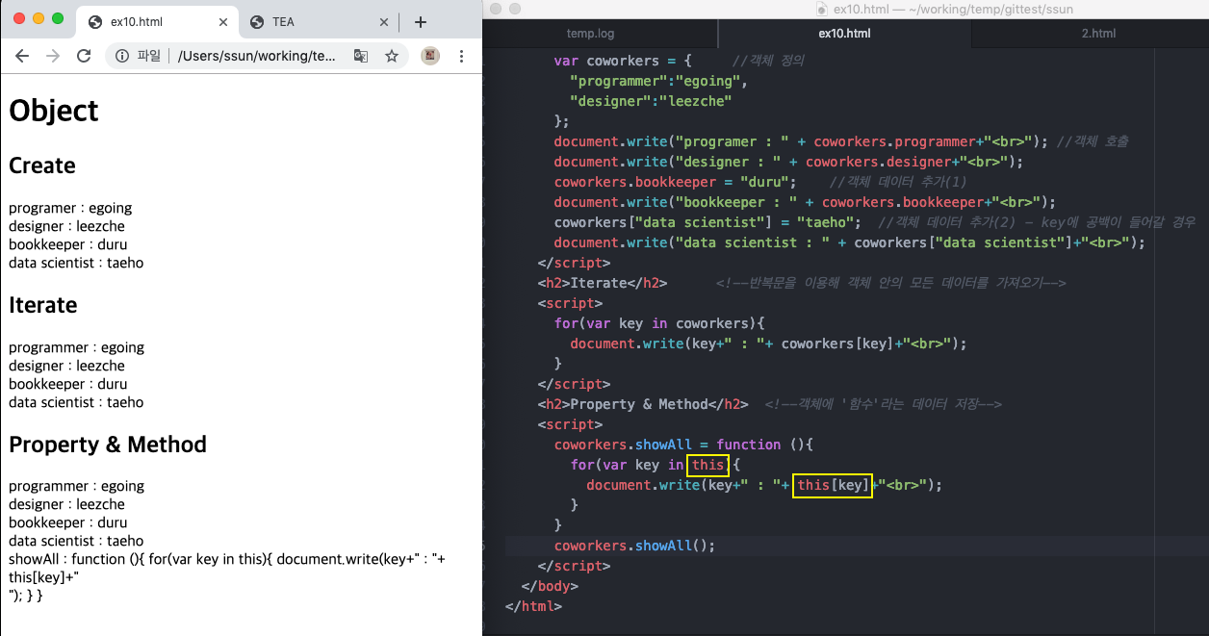This screenshot has width=1209, height=636.
Task: Click the 'Create' heading in the page
Action: [42, 165]
